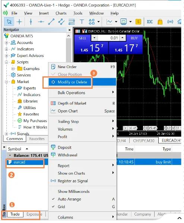Open the View menu

(28, 13)
